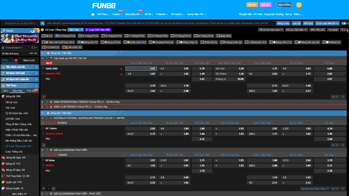
Task: Open Tỷ Số Chính Xác in sidebar
Action: [17, 113]
